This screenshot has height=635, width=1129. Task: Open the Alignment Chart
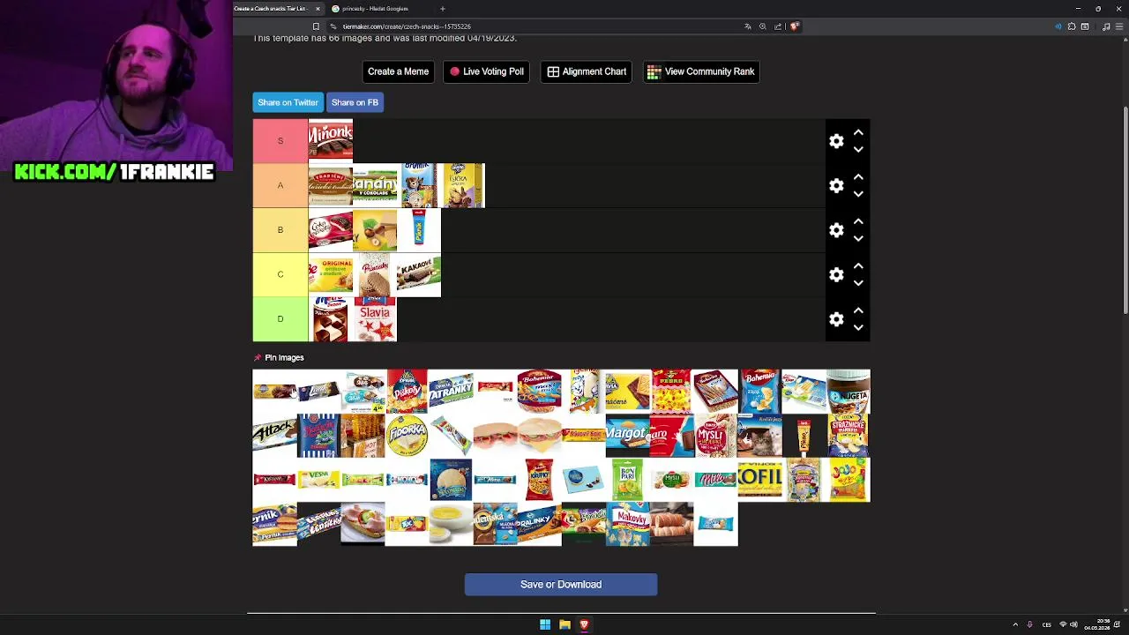(587, 71)
